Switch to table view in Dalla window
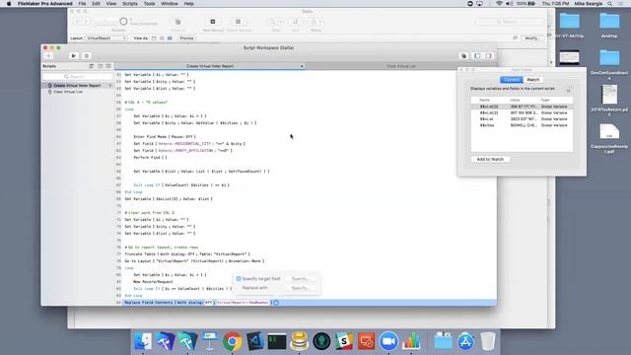This screenshot has height=355, width=631. (170, 38)
